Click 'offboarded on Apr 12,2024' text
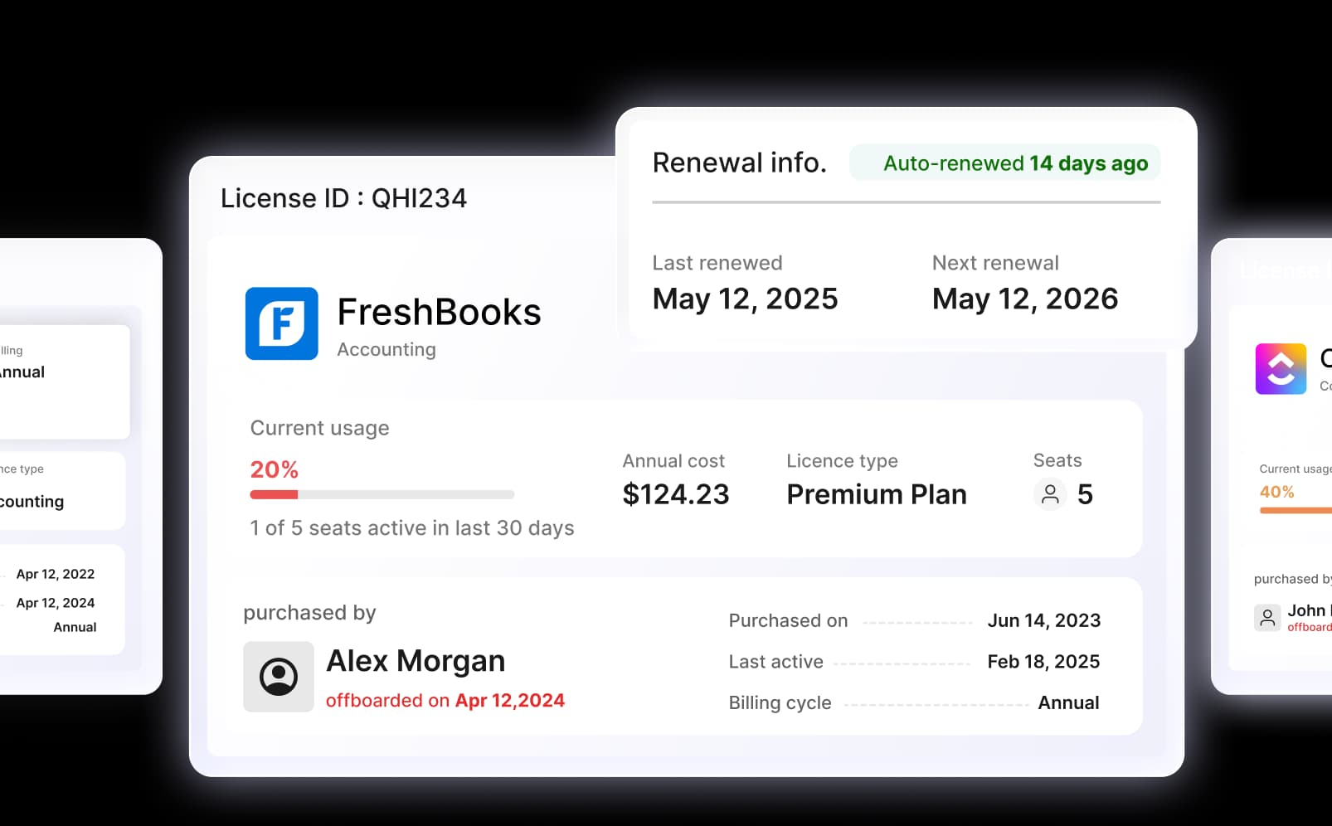This screenshot has height=826, width=1332. click(445, 701)
